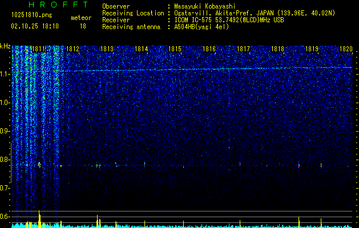This screenshot has height=228, width=359.
Task: Select ICOM IC-575 53.7492 MHz USB text
Action: point(229,20)
